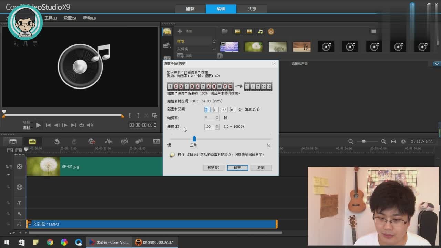Click the timeline zoom slider knob
This screenshot has height=248, width=441.
[363, 141]
